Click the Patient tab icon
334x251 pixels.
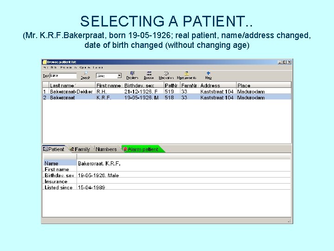[x=45, y=149]
